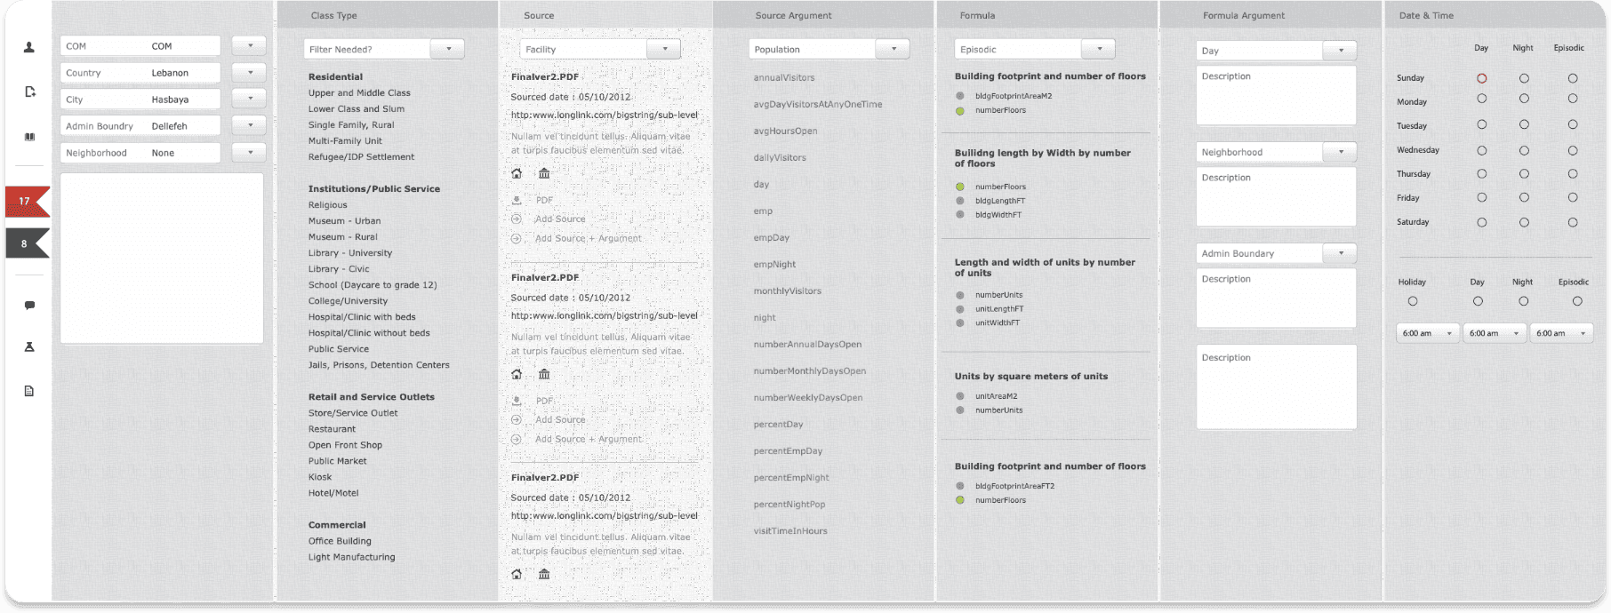Click arrow icon beside first Add Source + Argument
This screenshot has height=613, width=1611.
pos(517,238)
